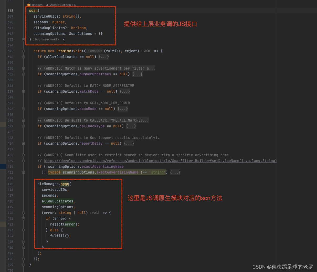Expand the fold marker on line 399
Screen dimensions: 317x272
click(x=23, y=126)
